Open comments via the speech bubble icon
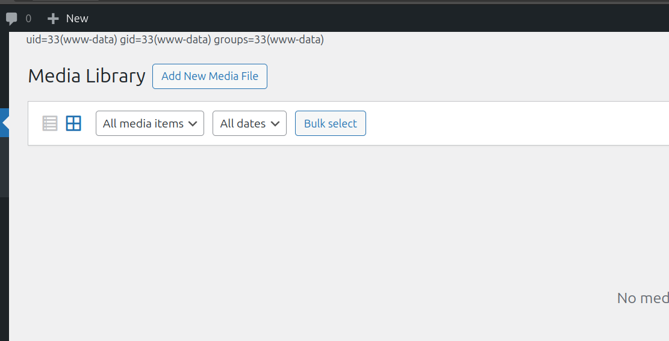 point(11,19)
